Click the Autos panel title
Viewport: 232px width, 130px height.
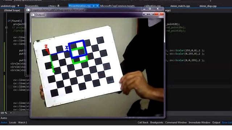tap(4, 118)
